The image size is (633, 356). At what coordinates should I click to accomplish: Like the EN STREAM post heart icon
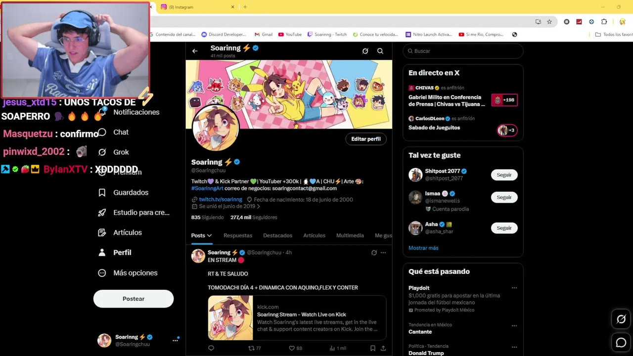click(x=292, y=348)
